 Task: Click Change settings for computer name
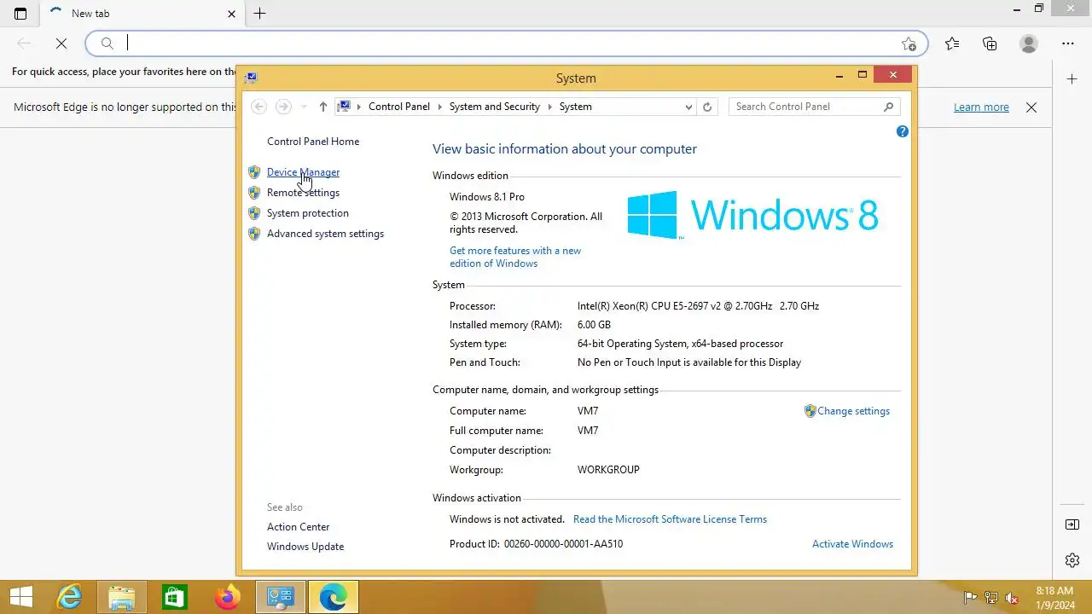(x=853, y=411)
